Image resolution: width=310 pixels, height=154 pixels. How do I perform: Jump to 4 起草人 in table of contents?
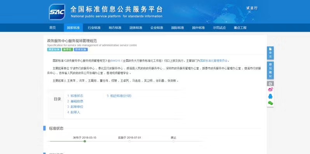[73, 112]
